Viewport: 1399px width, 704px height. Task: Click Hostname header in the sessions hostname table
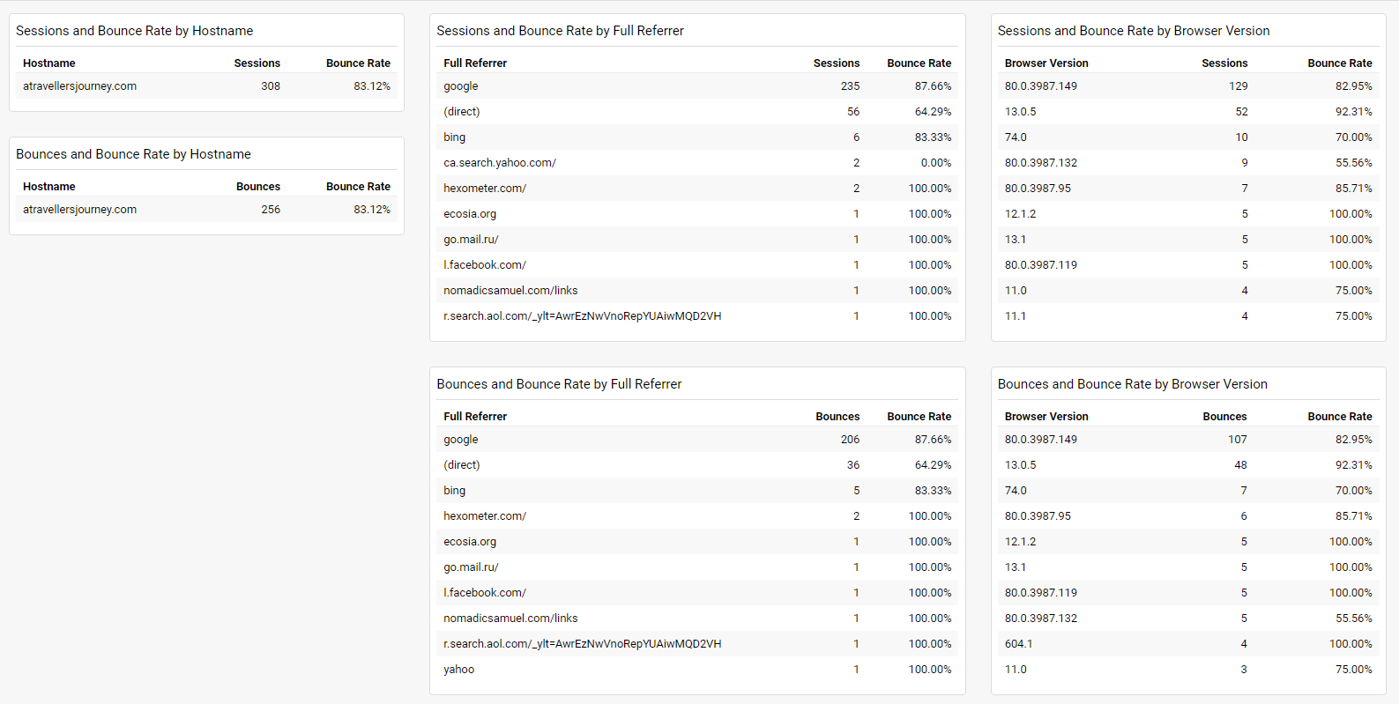click(x=49, y=63)
